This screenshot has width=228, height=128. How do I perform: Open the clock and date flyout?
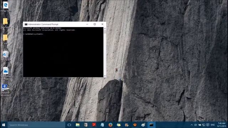click(x=222, y=125)
